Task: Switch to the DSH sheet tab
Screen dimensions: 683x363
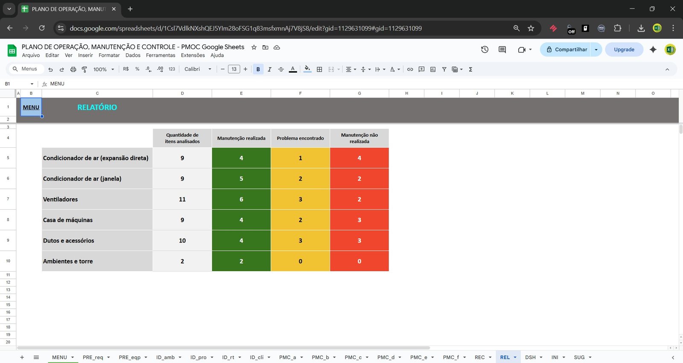Action: tap(530, 357)
